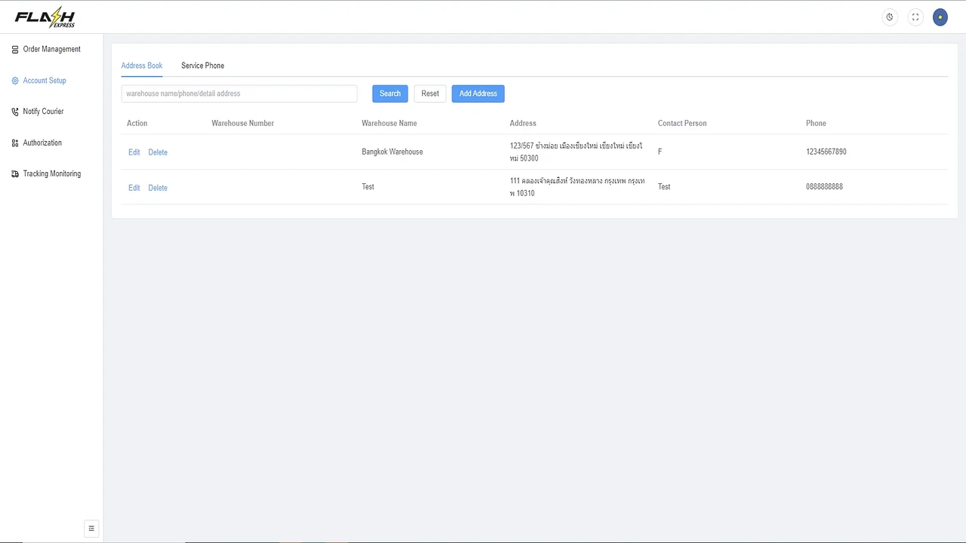
Task: Toggle fullscreen view
Action: 915,17
